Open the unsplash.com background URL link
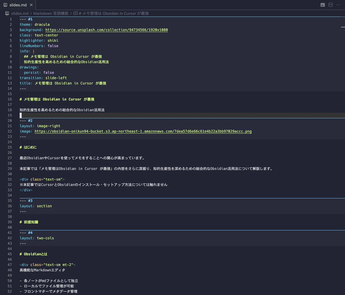 [x=107, y=30]
